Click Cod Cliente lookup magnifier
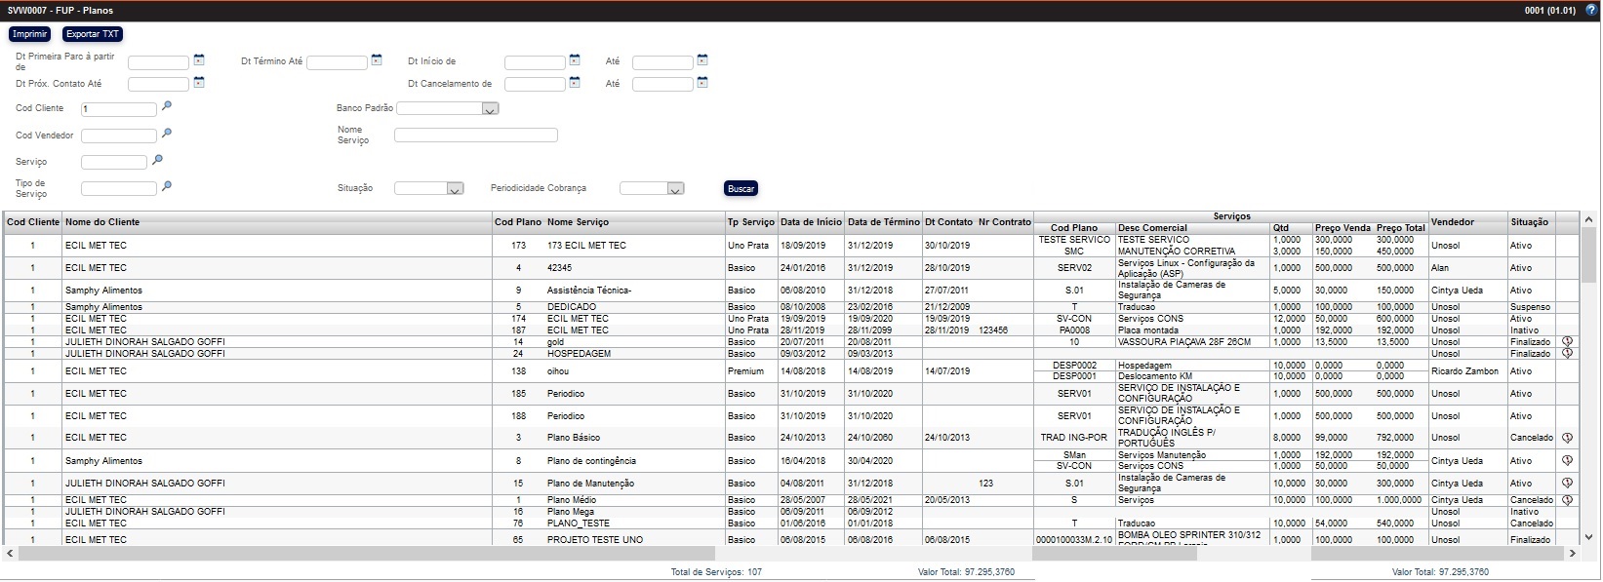Viewport: 1603px width, 582px height. click(167, 107)
